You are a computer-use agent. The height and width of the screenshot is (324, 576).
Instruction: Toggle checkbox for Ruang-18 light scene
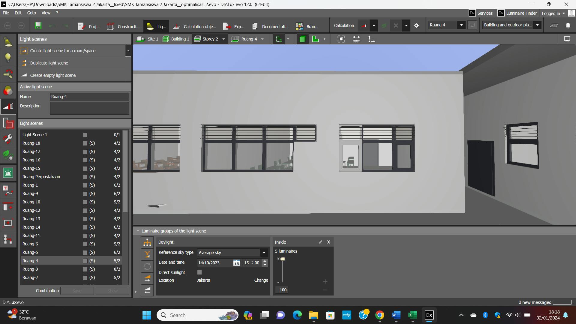click(85, 143)
